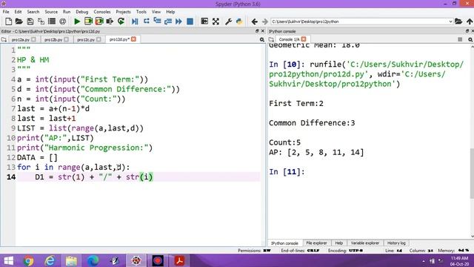This screenshot has width=474, height=267.
Task: Open Internet Explorer from the taskbar
Action: [50, 260]
